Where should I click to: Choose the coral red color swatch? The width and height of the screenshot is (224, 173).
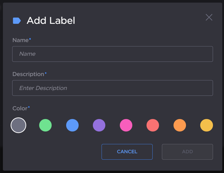pyautogui.click(x=153, y=125)
